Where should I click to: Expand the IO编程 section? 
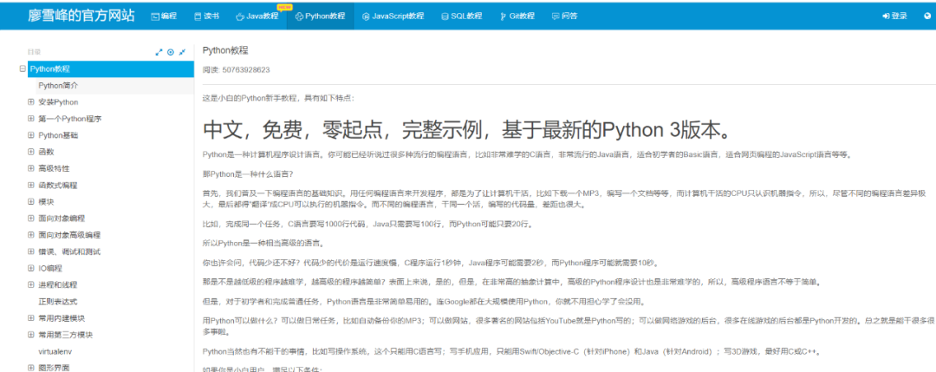(31, 268)
